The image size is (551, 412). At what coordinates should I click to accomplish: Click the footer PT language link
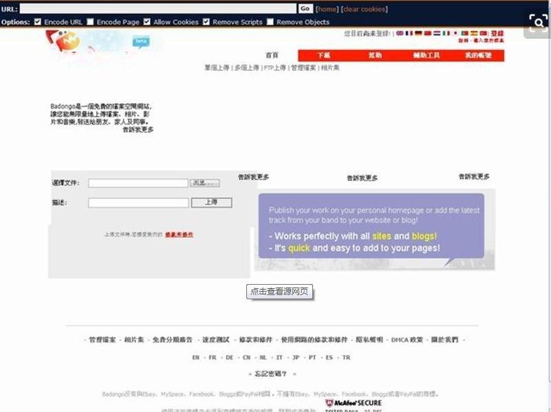click(x=312, y=357)
